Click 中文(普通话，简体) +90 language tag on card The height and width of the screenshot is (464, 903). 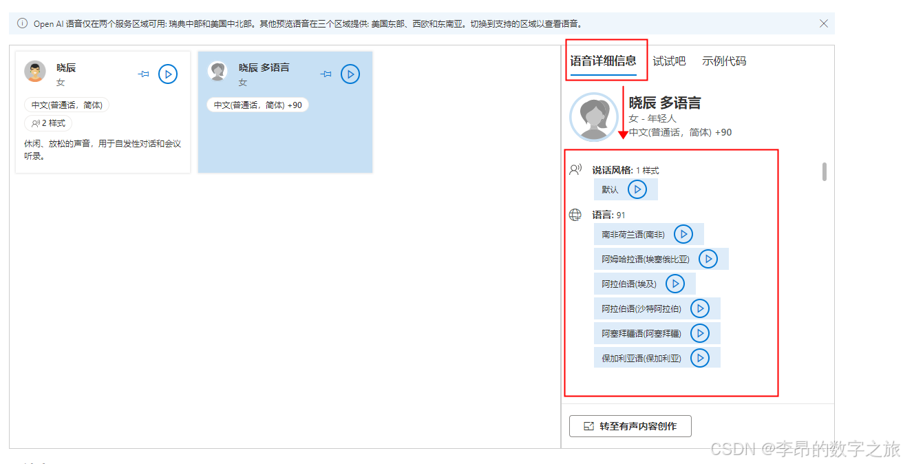point(257,105)
